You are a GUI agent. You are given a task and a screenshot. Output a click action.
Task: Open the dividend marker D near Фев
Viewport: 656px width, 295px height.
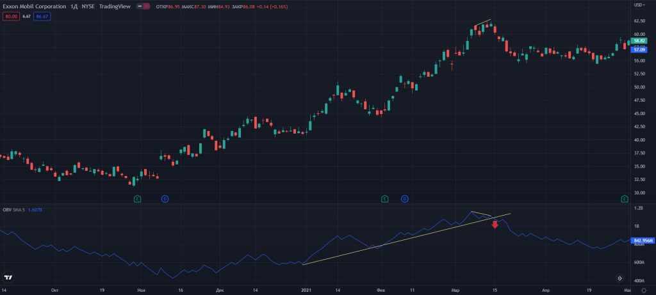(x=405, y=199)
